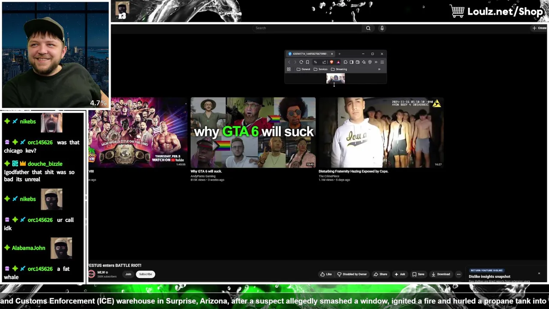Click username AlabamaJohn in chat
549x309 pixels.
point(28,248)
